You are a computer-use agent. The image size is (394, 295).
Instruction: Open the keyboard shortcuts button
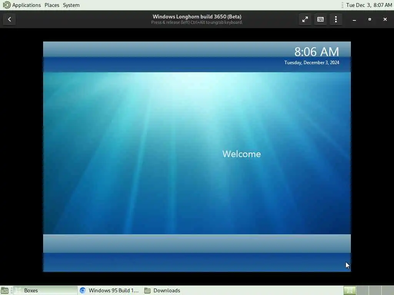pyautogui.click(x=321, y=19)
